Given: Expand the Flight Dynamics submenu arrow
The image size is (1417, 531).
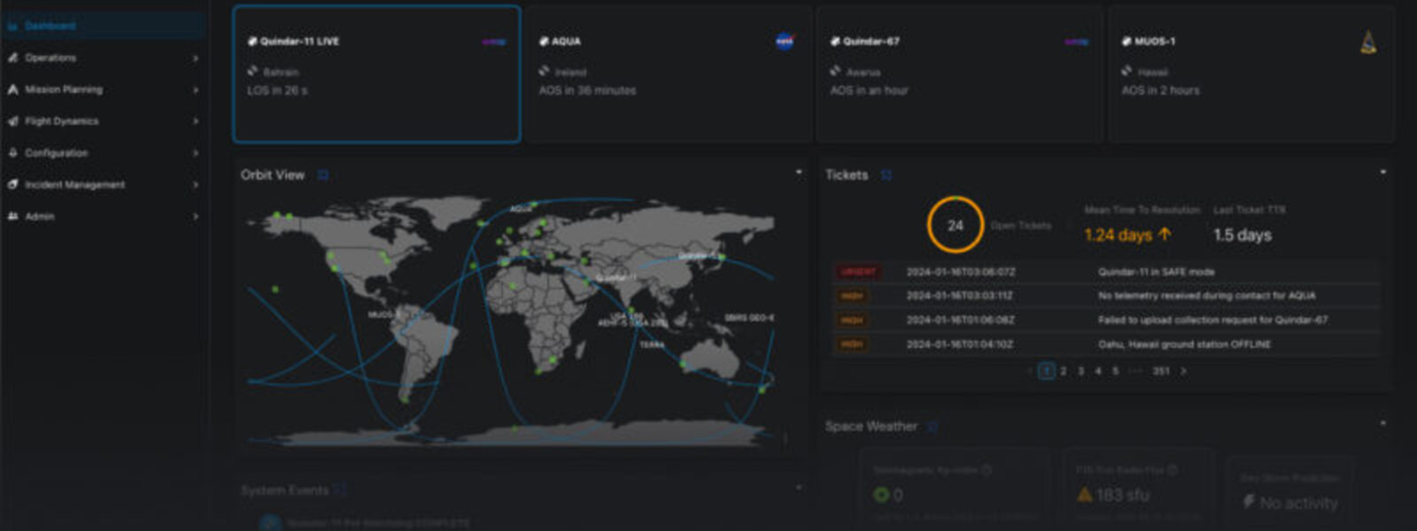Looking at the screenshot, I should pyautogui.click(x=195, y=121).
